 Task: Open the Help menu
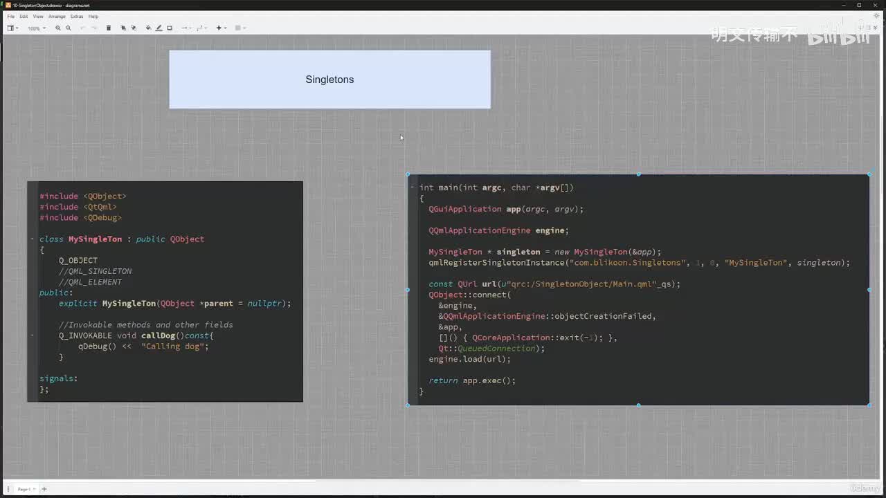93,16
